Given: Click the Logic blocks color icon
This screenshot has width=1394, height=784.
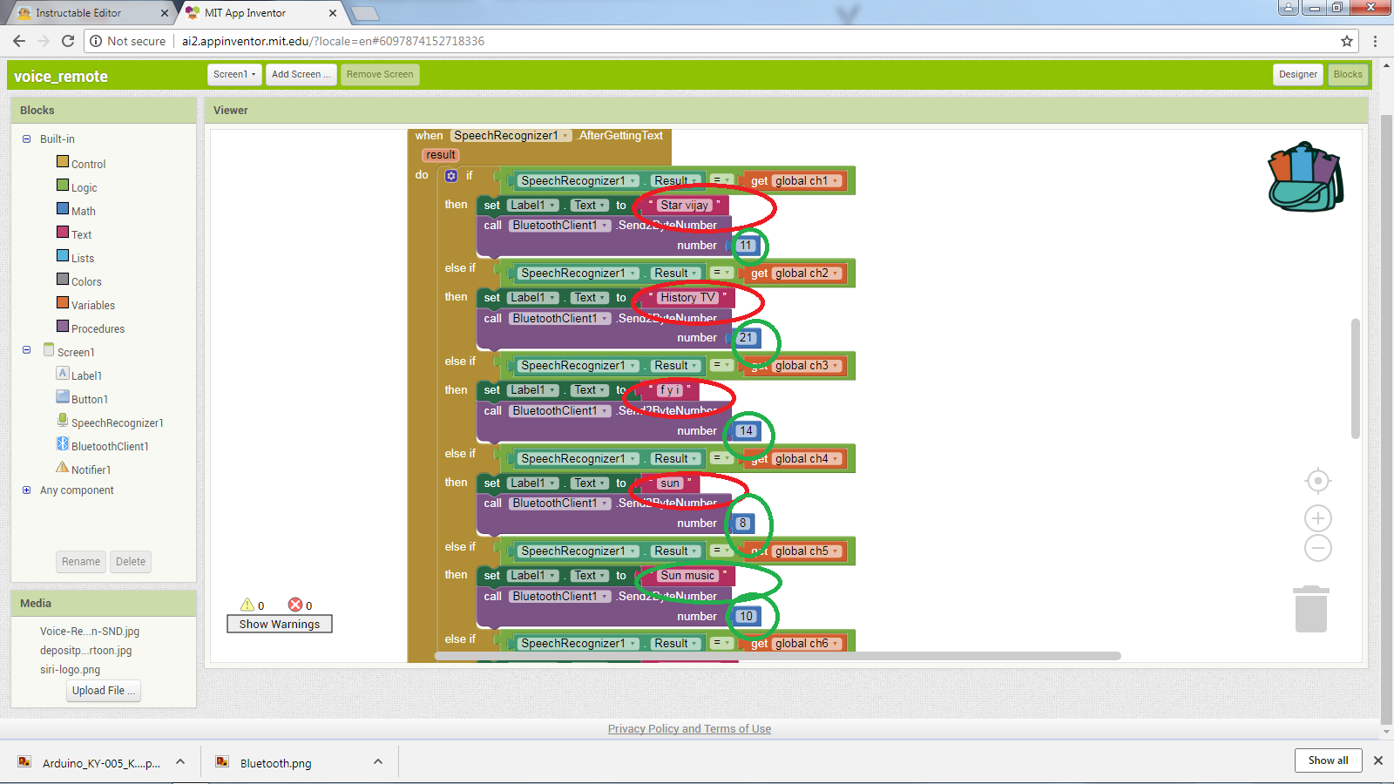Looking at the screenshot, I should pyautogui.click(x=63, y=185).
